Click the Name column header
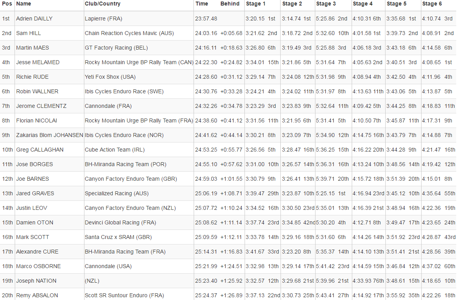This screenshot has width=457, height=300. tap(24, 4)
